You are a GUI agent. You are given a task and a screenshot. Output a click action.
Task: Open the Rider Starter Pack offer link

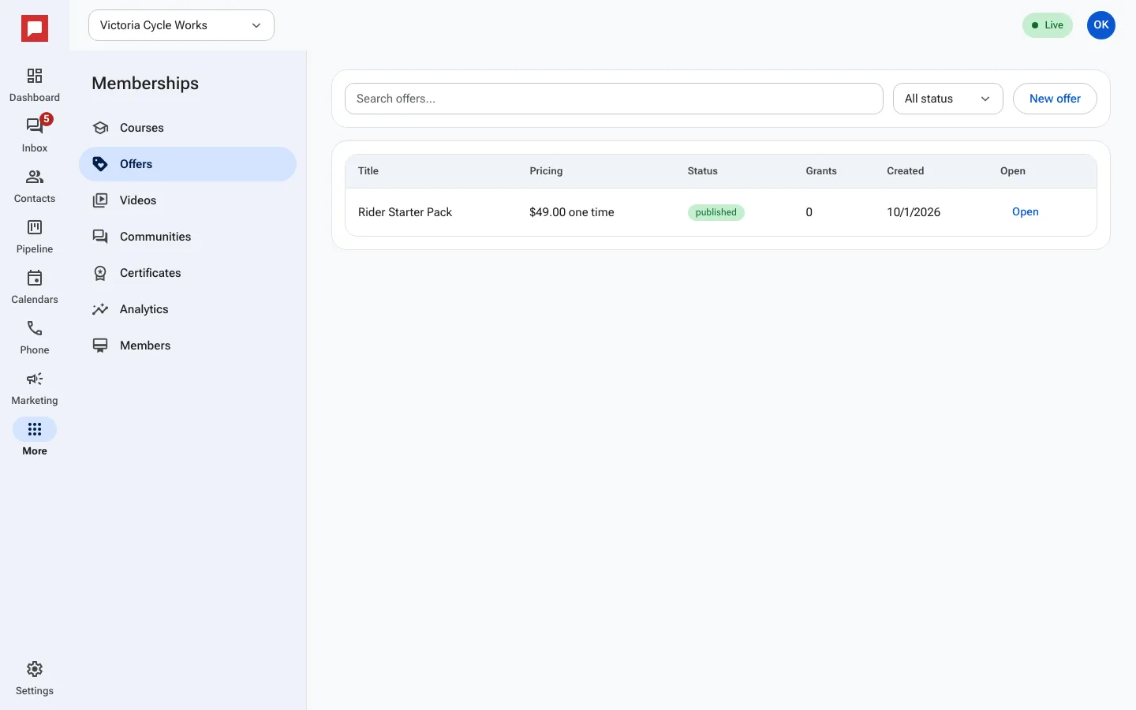click(1026, 211)
